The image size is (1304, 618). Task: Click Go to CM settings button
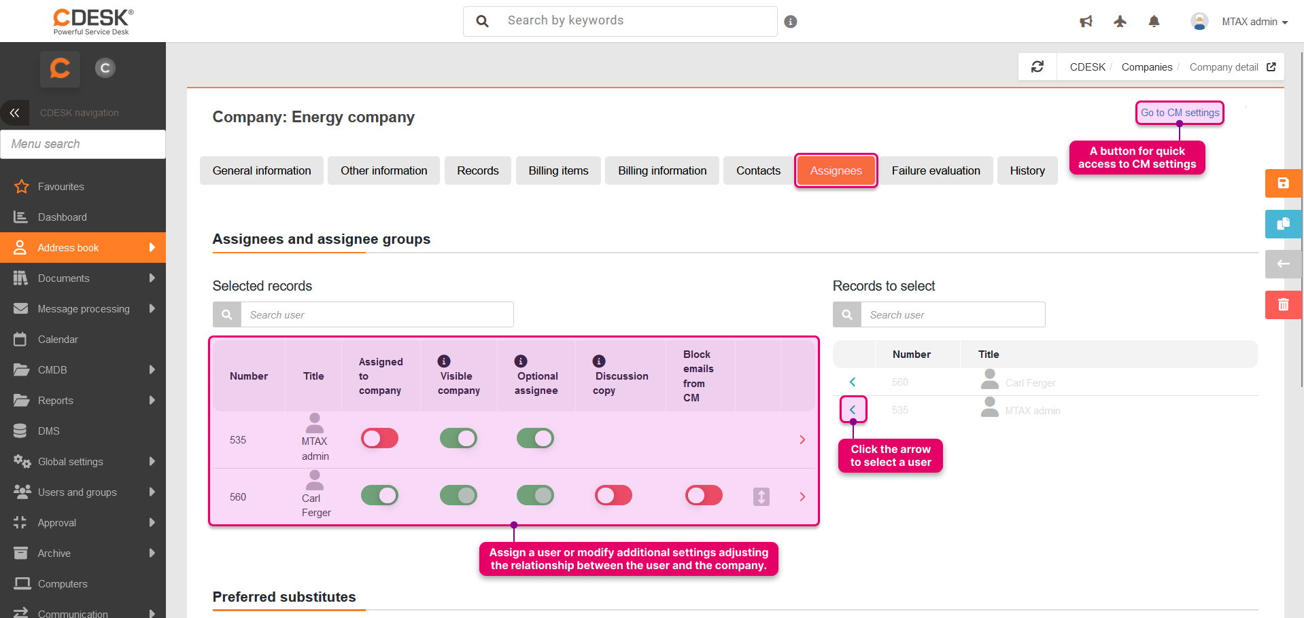pos(1180,113)
